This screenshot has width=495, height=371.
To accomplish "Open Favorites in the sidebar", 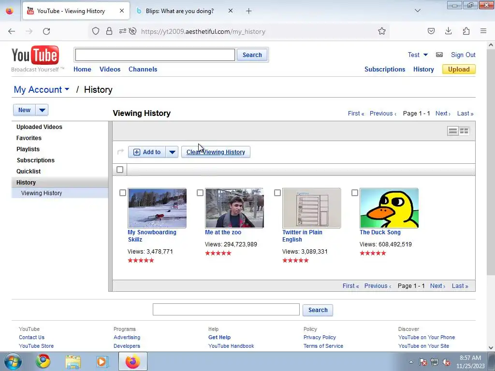I will (29, 138).
